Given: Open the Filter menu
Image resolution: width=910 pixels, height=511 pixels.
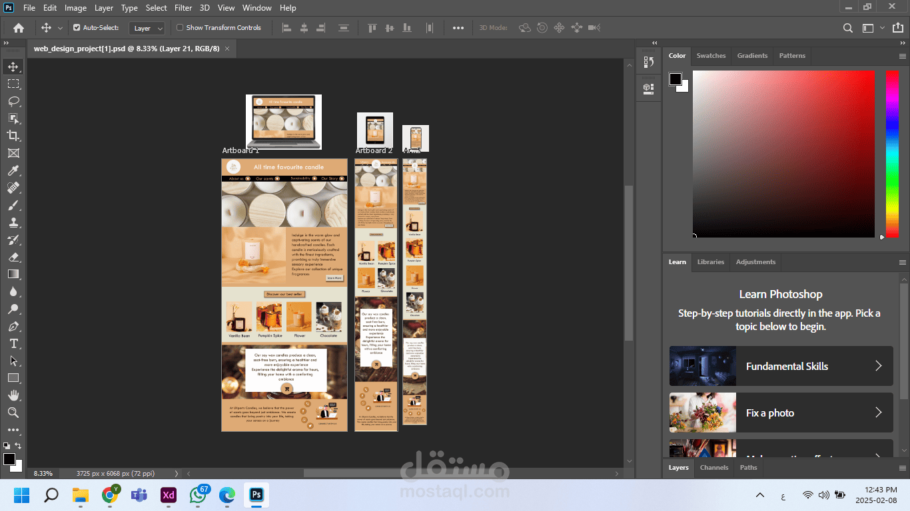Looking at the screenshot, I should (x=183, y=8).
